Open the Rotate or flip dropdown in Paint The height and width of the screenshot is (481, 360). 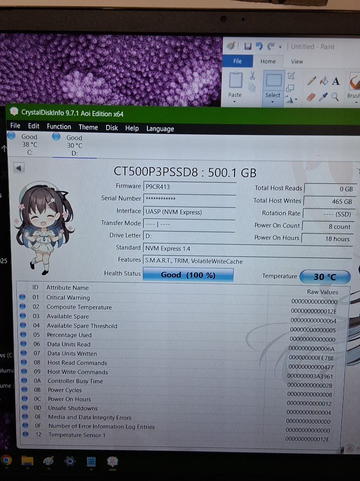[290, 99]
